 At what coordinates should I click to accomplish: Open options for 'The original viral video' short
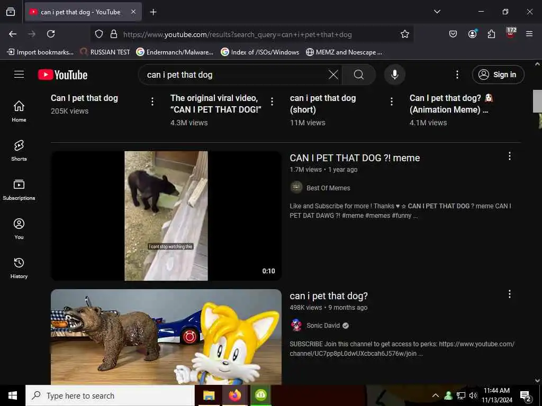272,101
